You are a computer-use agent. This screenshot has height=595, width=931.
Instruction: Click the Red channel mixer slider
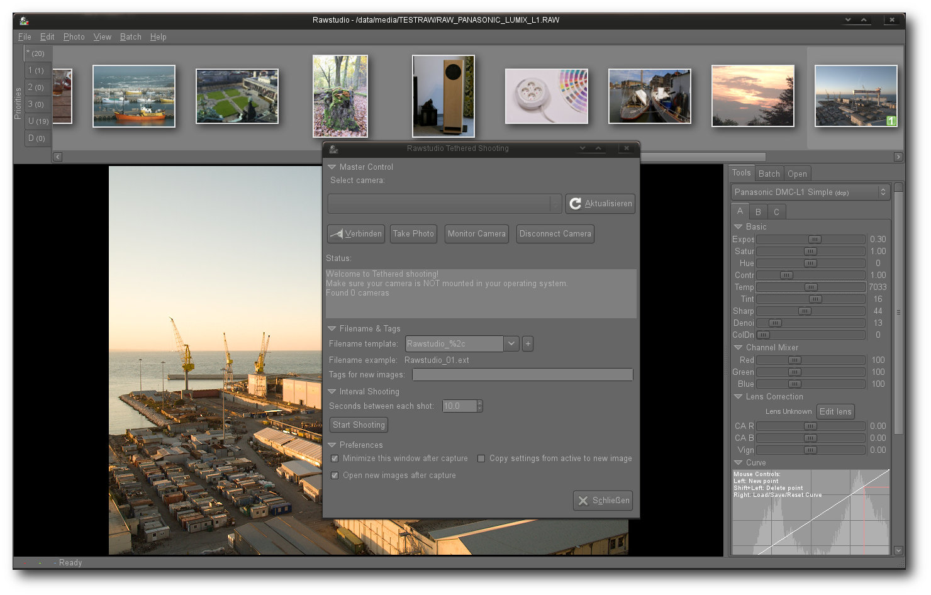(x=811, y=360)
